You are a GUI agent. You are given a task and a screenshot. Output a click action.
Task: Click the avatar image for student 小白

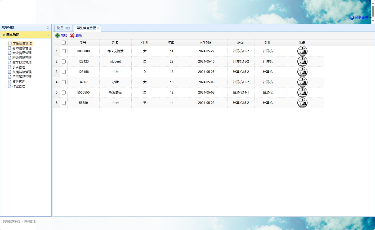pyautogui.click(x=302, y=72)
